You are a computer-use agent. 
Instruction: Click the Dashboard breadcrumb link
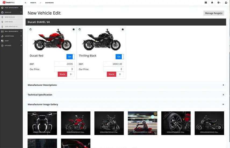[x=49, y=3]
